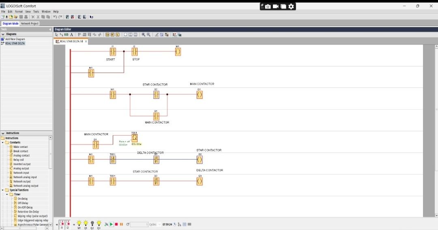Undo the last action
The image size is (438, 230).
tap(55, 17)
